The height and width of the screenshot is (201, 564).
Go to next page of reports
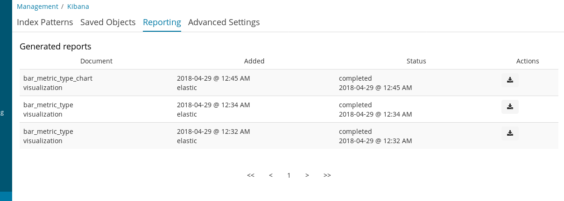[307, 175]
